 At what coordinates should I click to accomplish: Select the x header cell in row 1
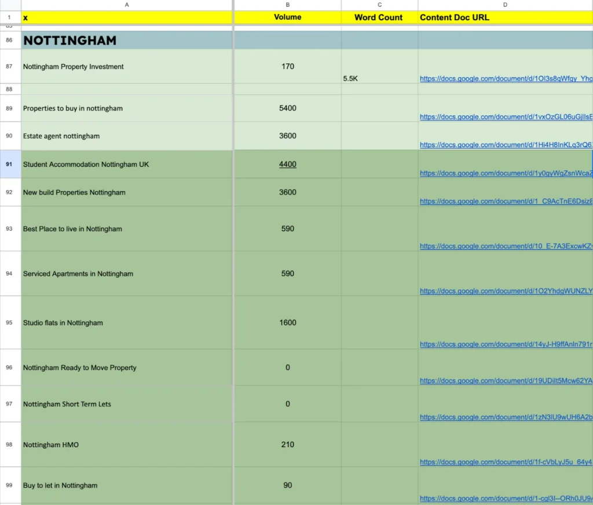click(127, 17)
